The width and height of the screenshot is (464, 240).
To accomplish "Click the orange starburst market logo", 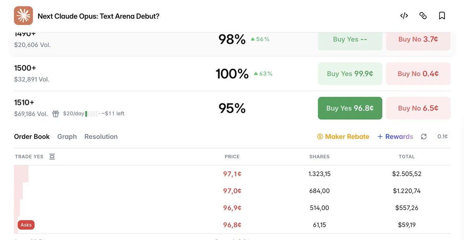I will (x=23, y=16).
